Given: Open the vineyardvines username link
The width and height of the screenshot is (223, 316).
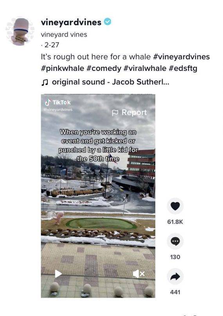Looking at the screenshot, I should (71, 22).
